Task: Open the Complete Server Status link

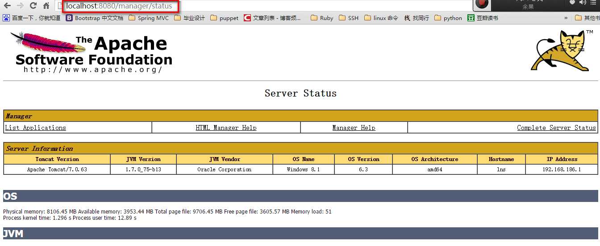Action: coord(556,128)
